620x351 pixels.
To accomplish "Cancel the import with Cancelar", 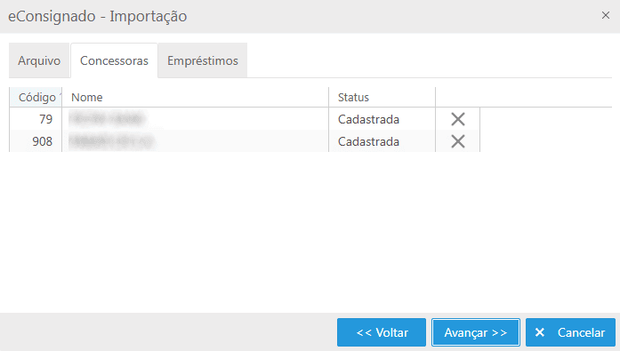I will 570,332.
